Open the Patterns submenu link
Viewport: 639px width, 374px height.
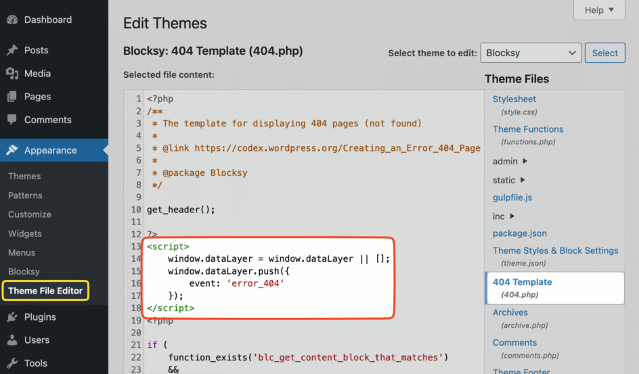(x=25, y=195)
